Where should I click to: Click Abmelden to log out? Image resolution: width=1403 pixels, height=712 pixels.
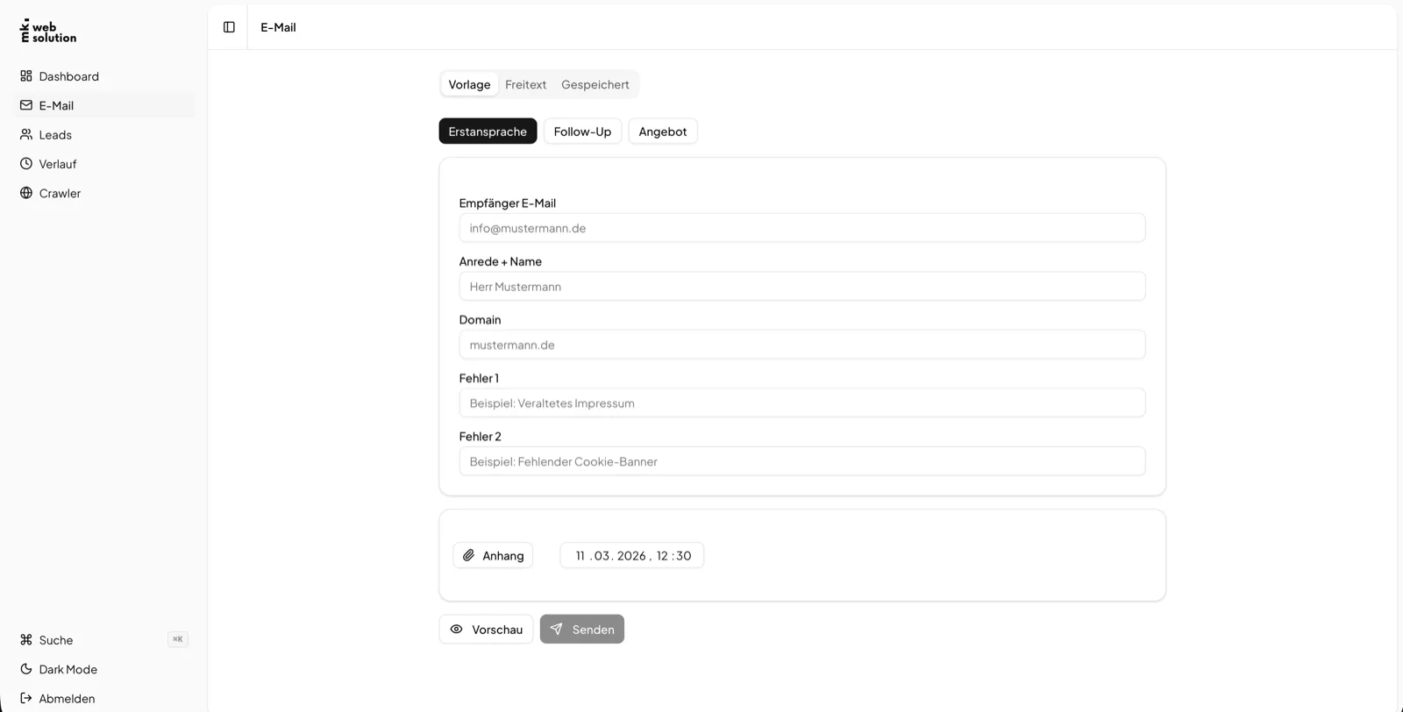[103, 699]
